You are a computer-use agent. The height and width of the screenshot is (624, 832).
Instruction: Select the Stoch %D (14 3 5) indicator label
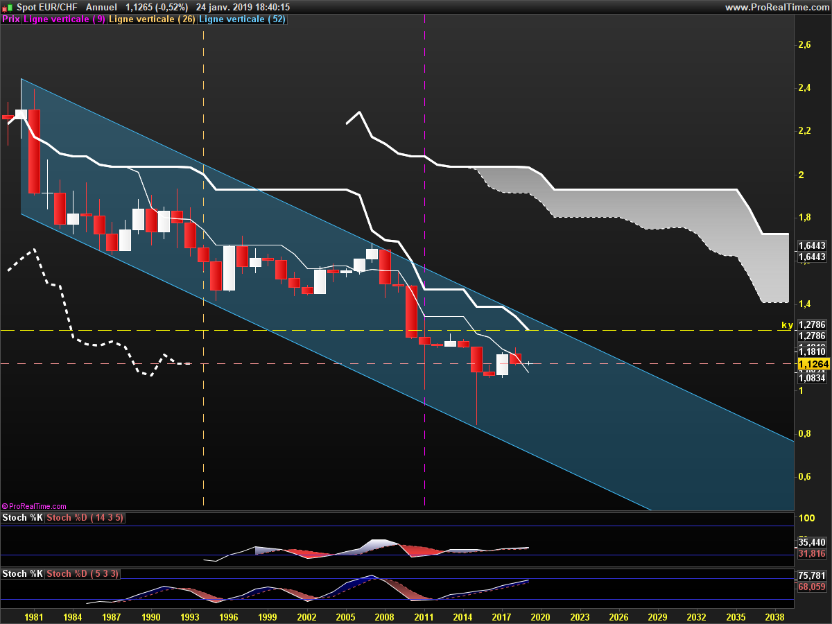(x=85, y=518)
